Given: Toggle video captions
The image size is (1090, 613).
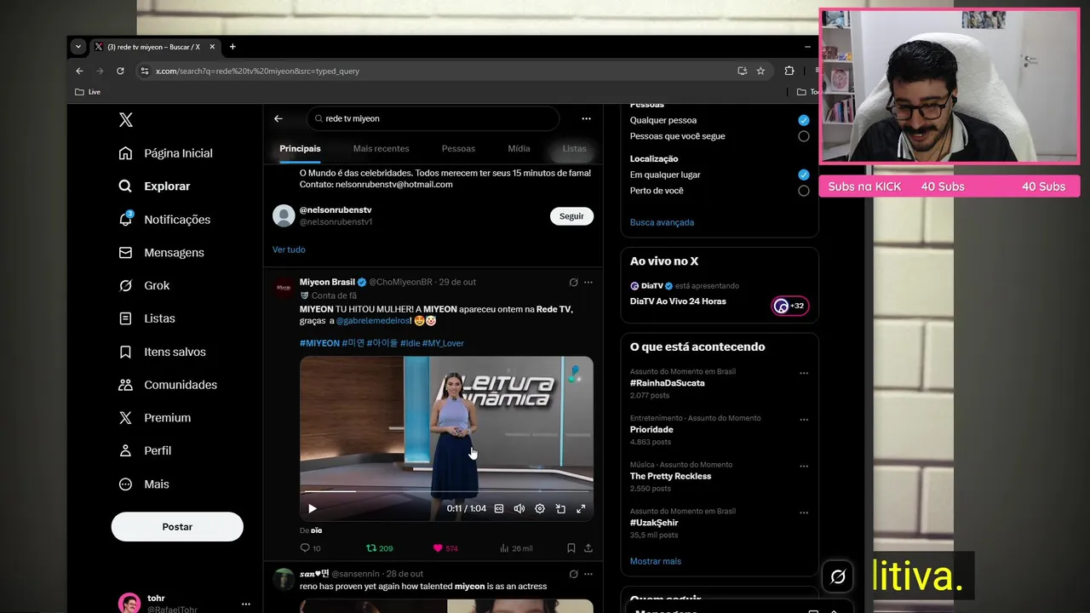Looking at the screenshot, I should [x=499, y=508].
